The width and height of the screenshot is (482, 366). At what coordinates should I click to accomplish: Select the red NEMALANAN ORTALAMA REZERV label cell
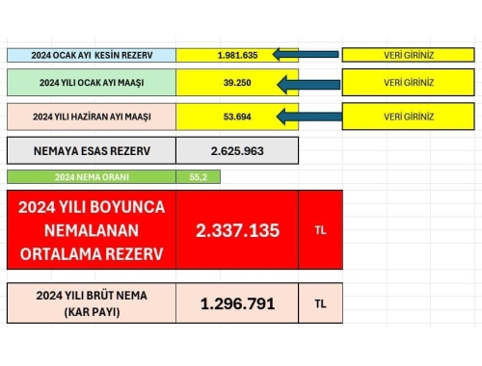(92, 230)
